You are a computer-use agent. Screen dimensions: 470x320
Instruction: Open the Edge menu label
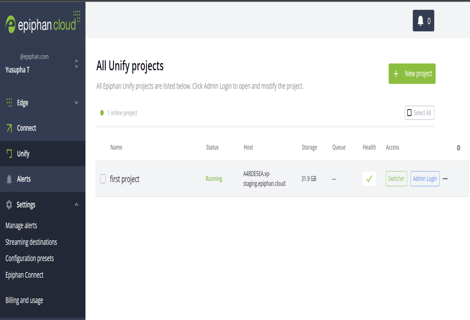coord(22,102)
